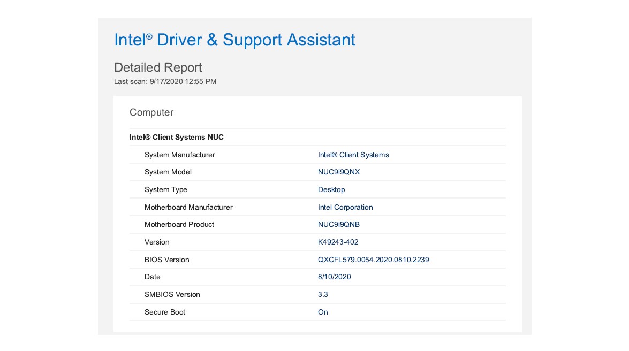Click the BIOS Version label
This screenshot has height=351, width=629.
167,260
